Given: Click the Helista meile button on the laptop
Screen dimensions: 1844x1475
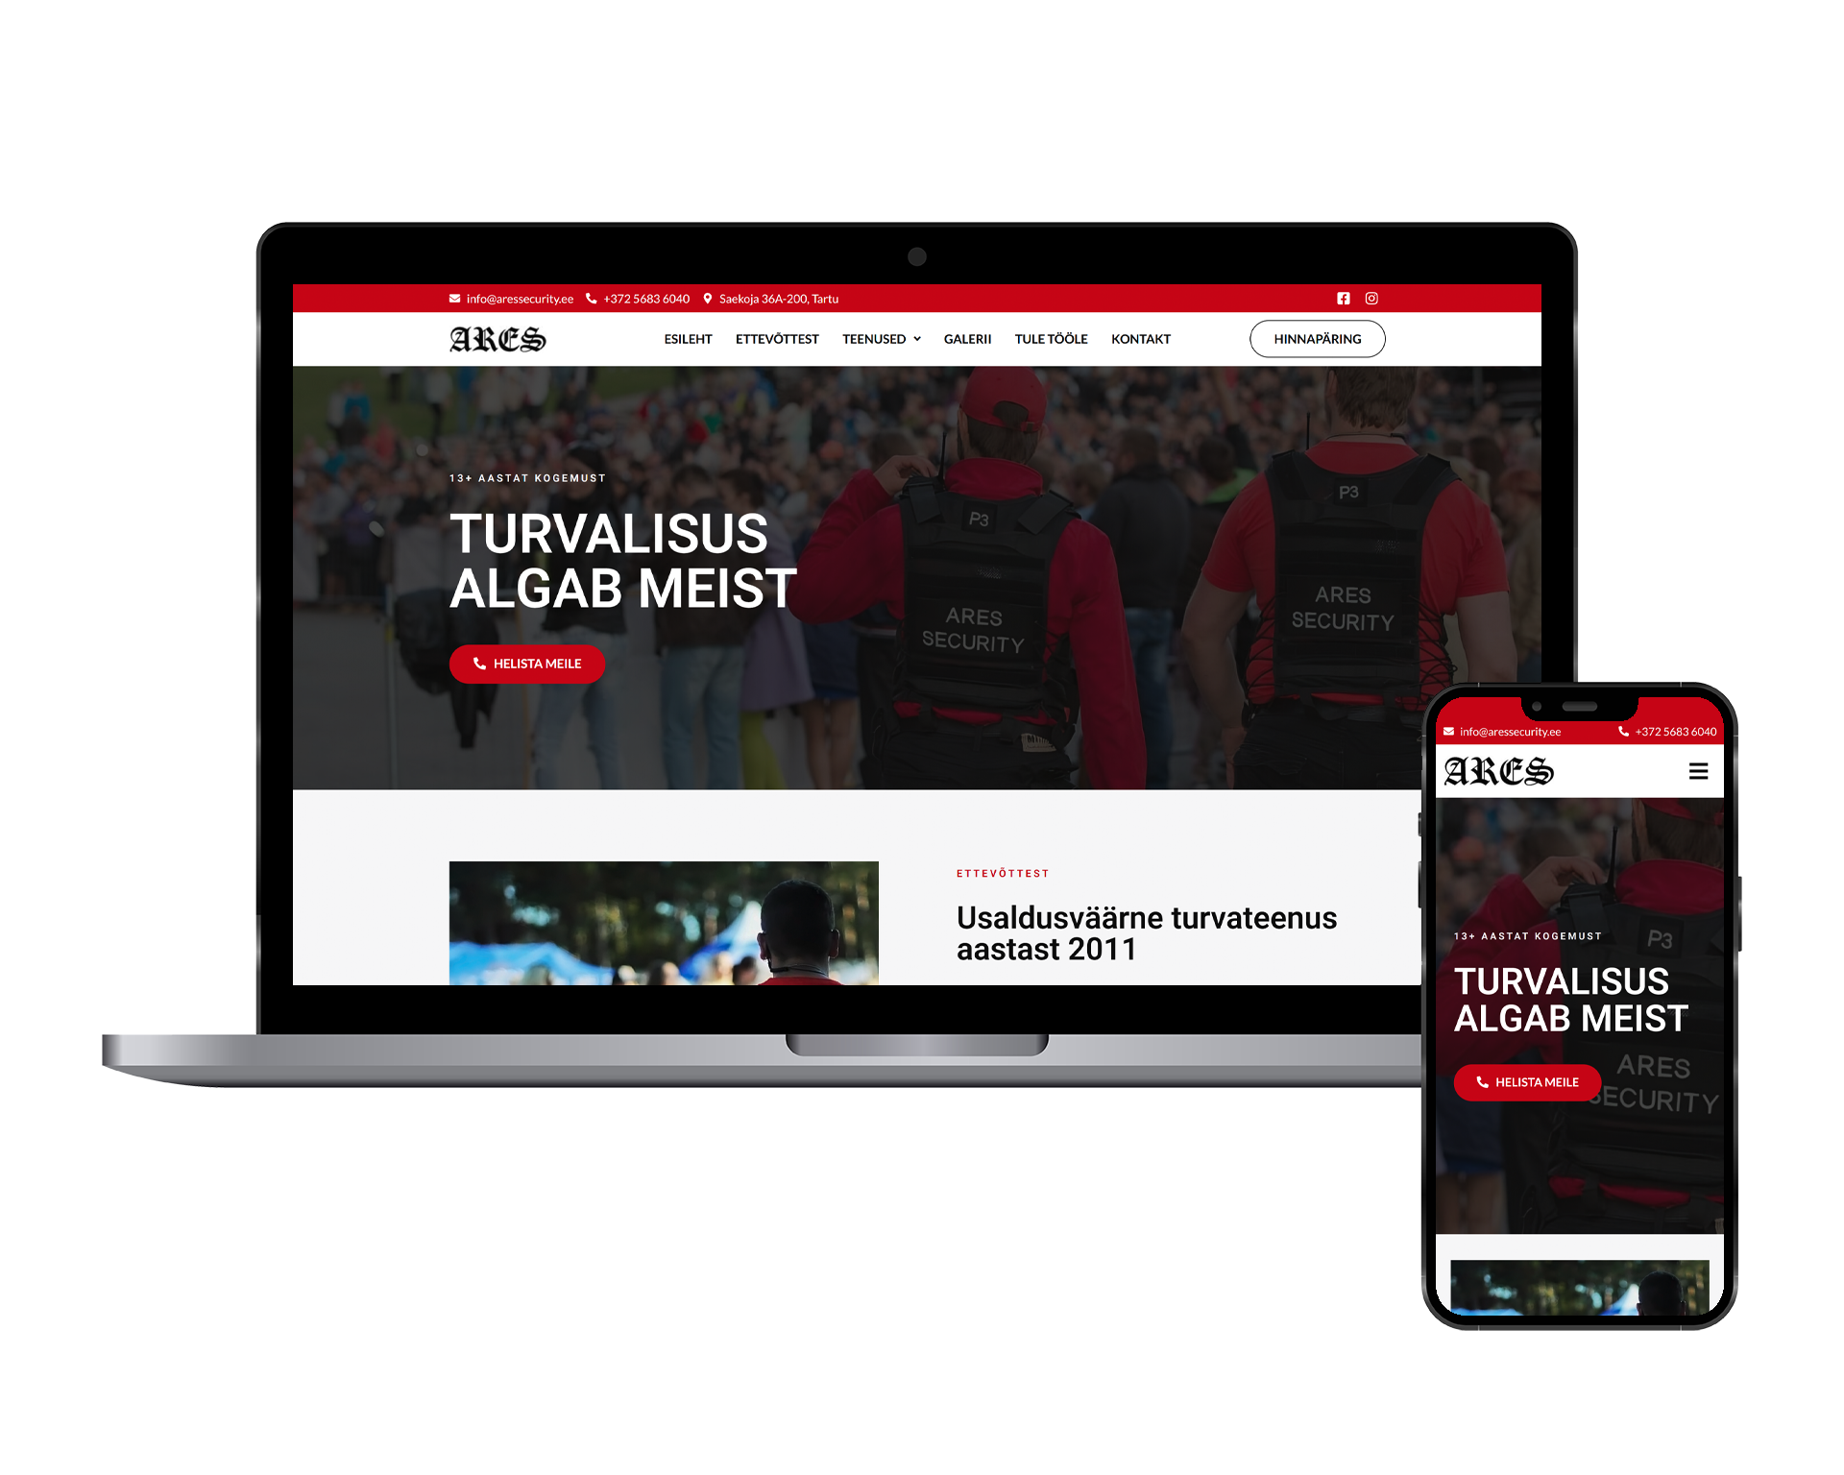Looking at the screenshot, I should (526, 664).
